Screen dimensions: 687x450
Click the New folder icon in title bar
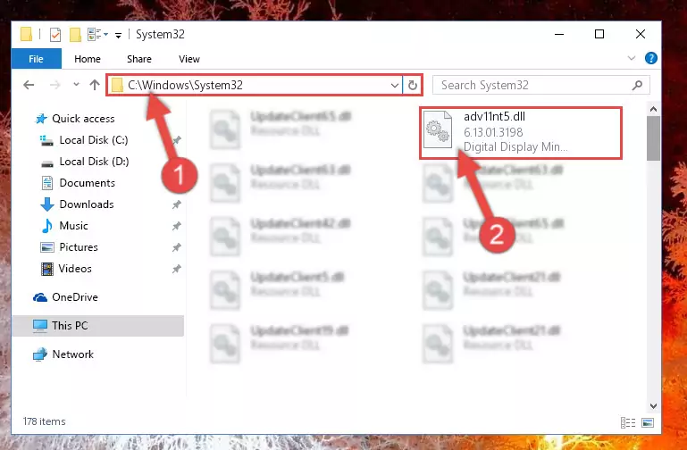click(x=75, y=34)
